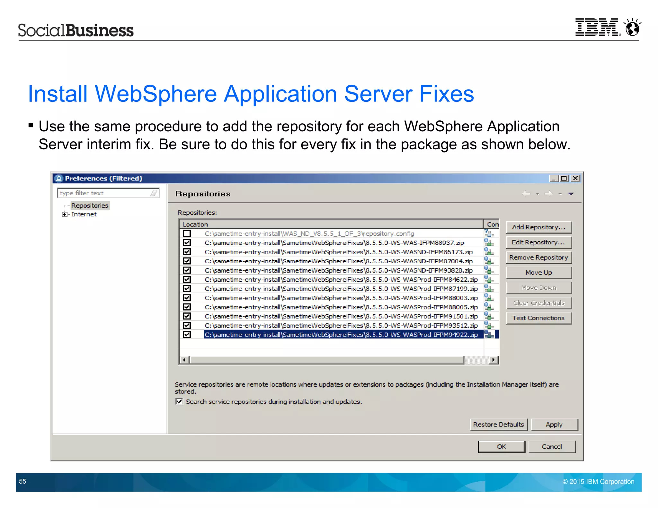The width and height of the screenshot is (658, 508).
Task: Click the connection icon for IFPM88937.zip row
Action: [489, 242]
